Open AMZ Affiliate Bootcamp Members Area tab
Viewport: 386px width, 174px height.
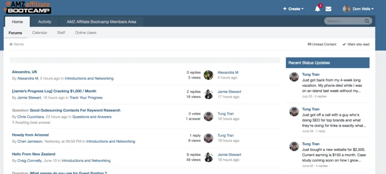(x=101, y=22)
